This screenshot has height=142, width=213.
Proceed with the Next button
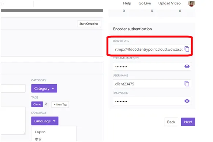(188, 122)
